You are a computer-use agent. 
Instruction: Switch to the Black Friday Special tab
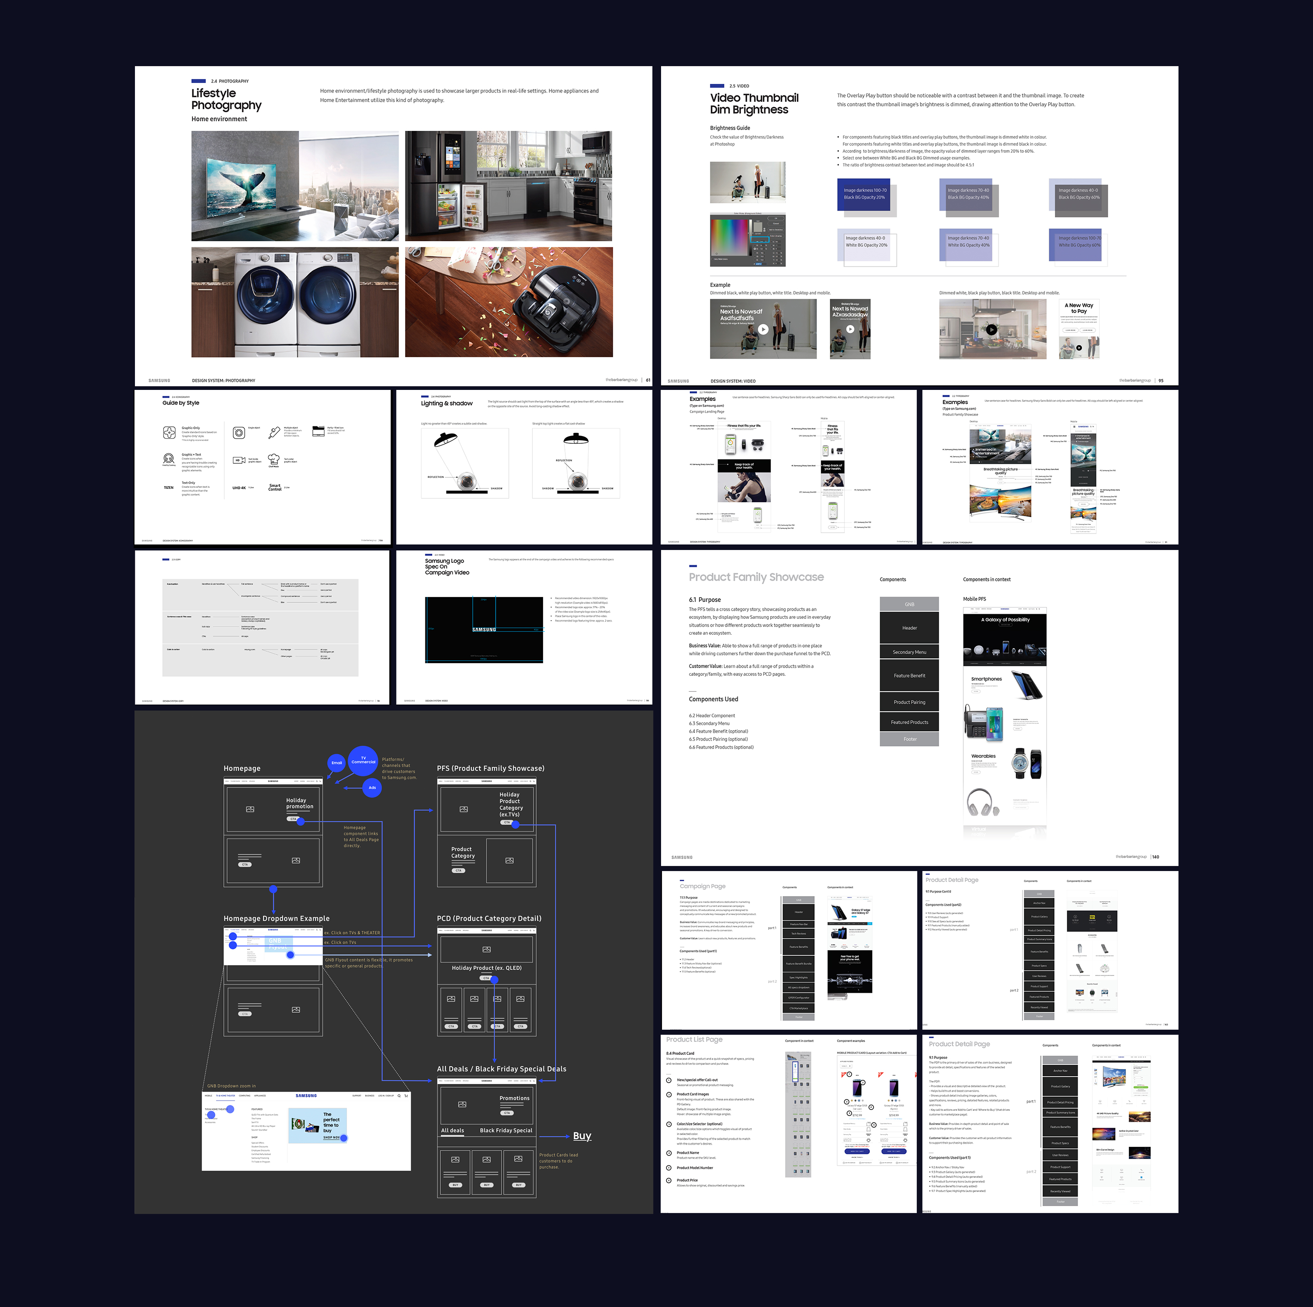point(507,1131)
